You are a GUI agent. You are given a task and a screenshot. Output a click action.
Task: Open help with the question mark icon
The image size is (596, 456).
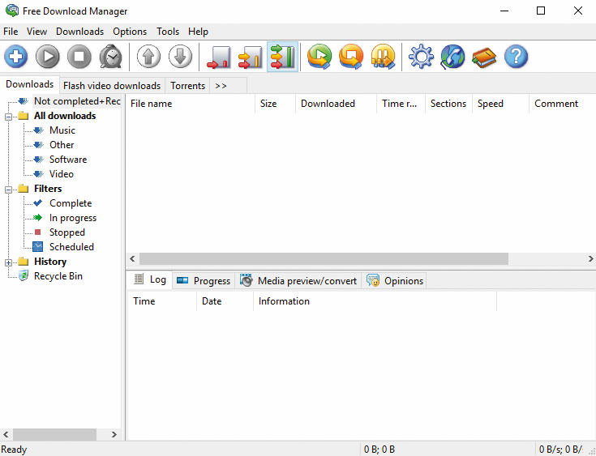click(516, 57)
